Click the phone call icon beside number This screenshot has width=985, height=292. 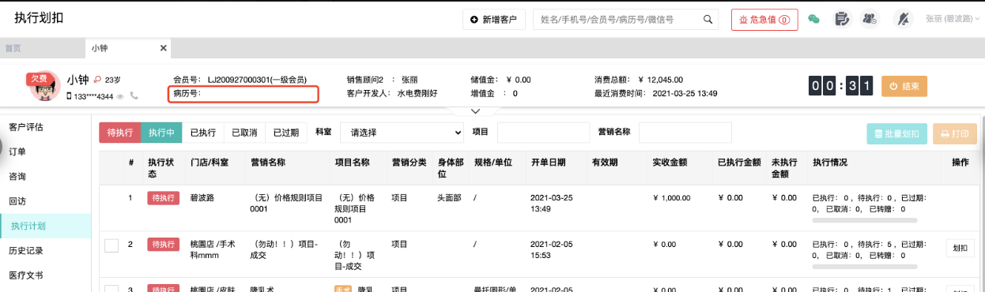(x=134, y=96)
